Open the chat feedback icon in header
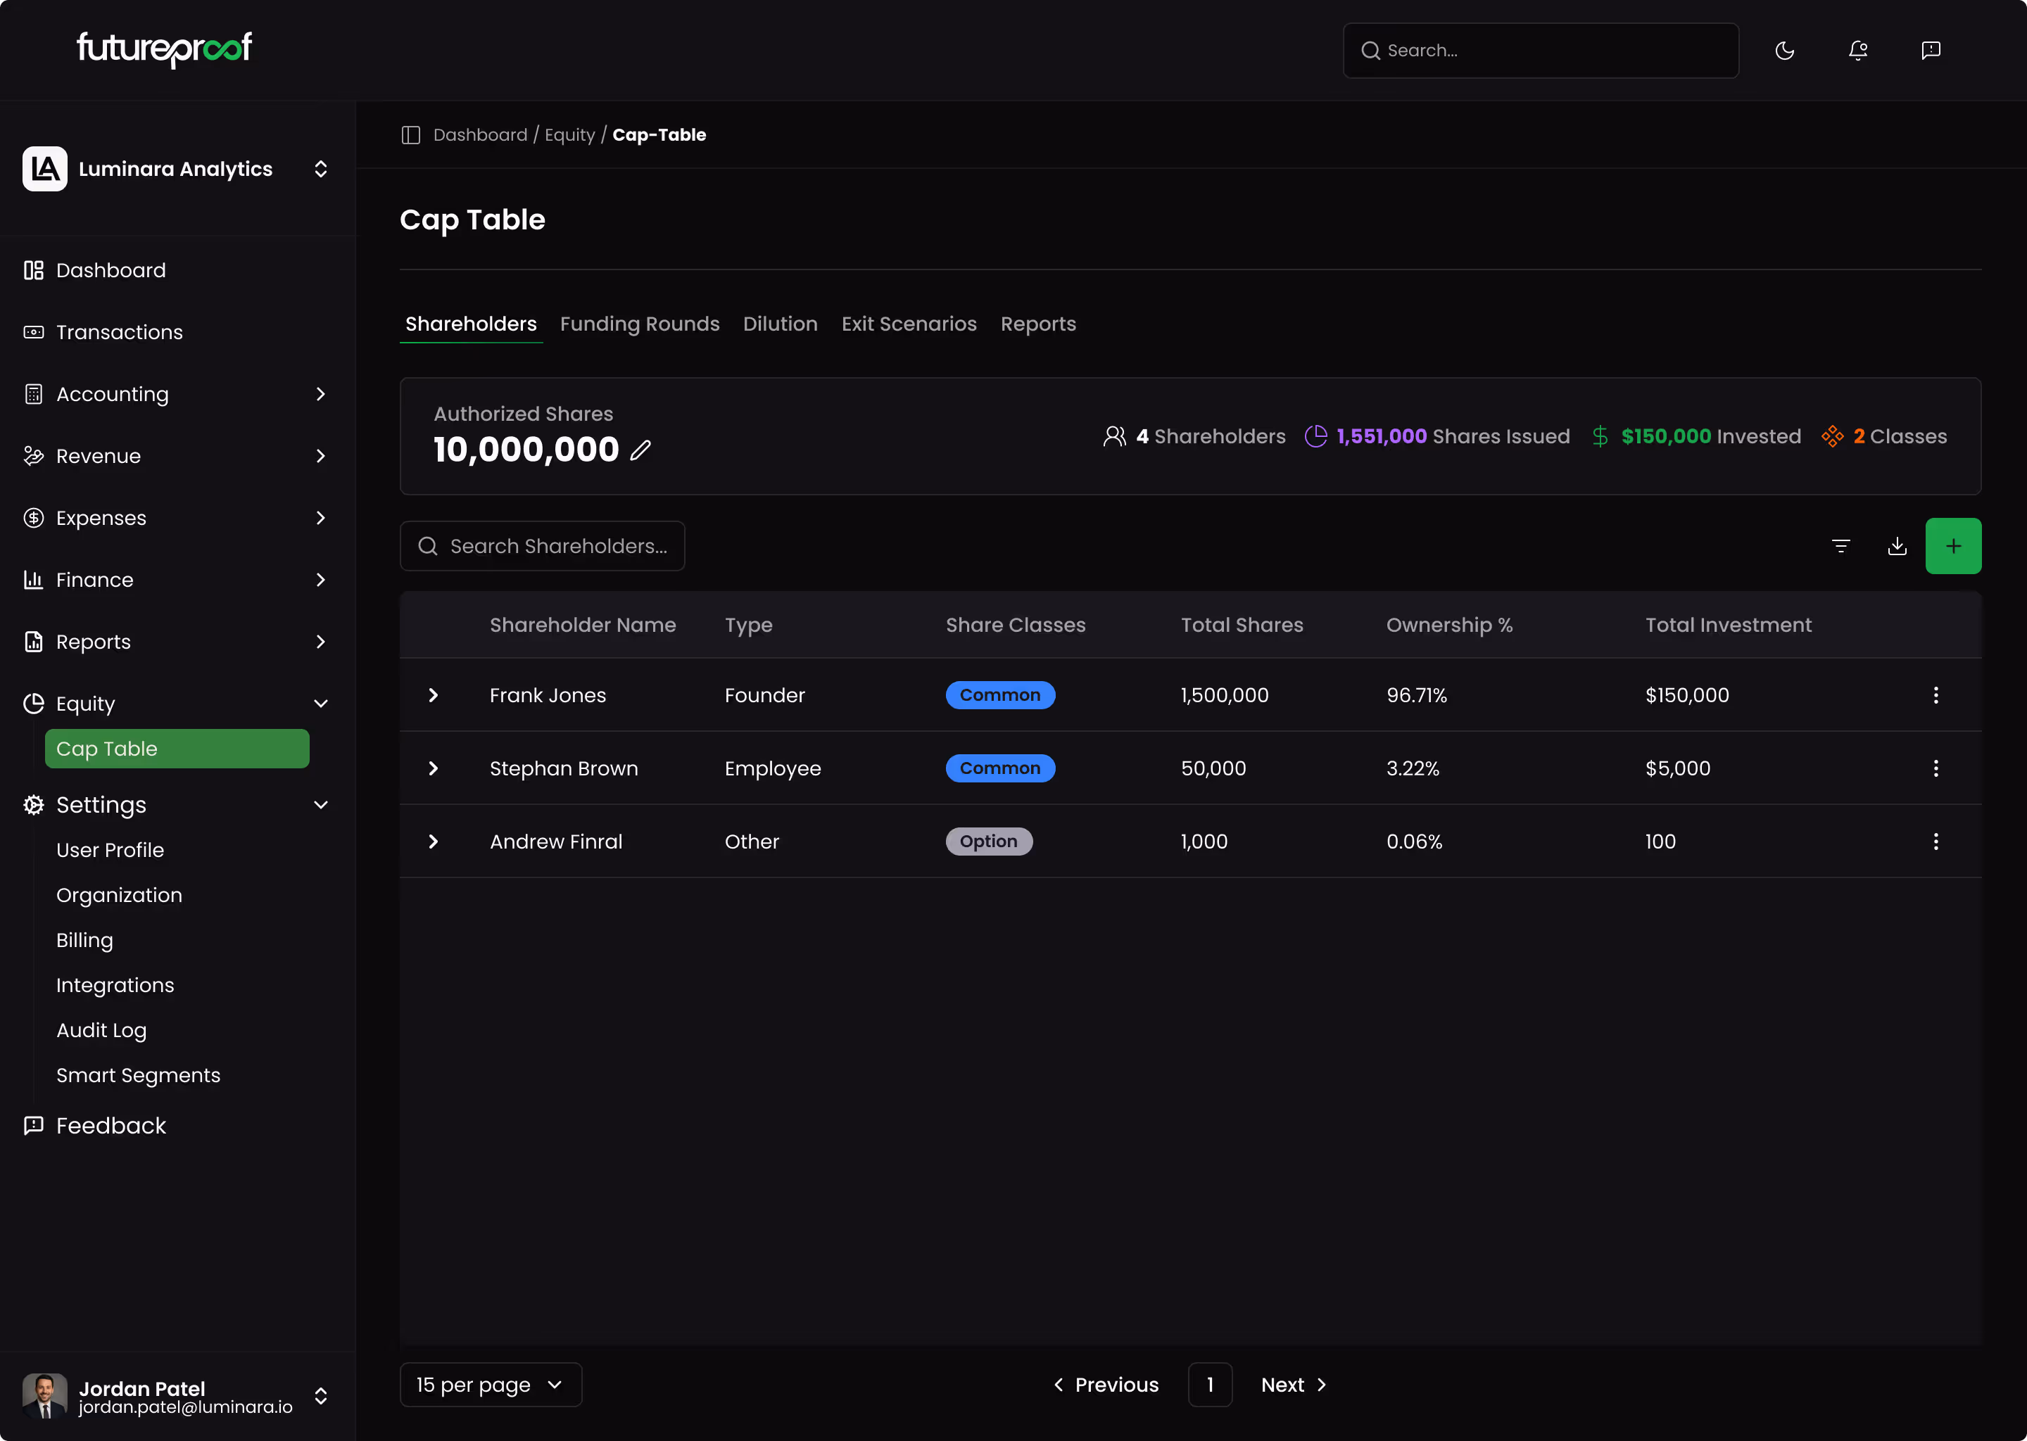Image resolution: width=2027 pixels, height=1441 pixels. point(1931,51)
